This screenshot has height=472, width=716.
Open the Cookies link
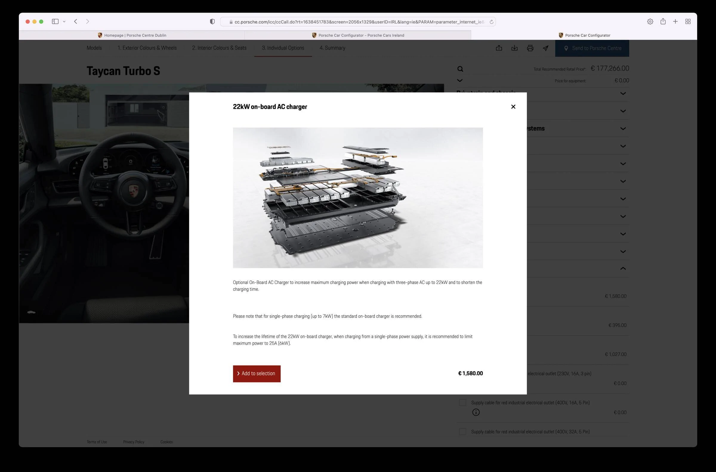click(x=166, y=442)
